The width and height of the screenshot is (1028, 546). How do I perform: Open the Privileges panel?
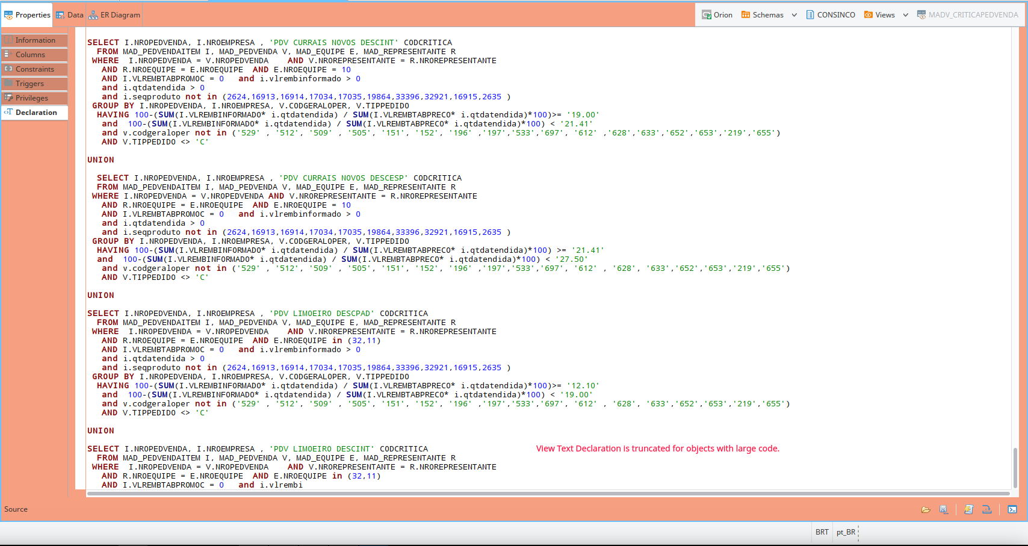click(x=34, y=98)
